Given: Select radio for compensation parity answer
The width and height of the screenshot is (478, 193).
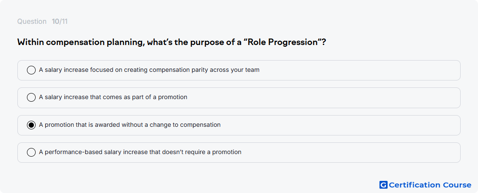Looking at the screenshot, I should click(x=31, y=70).
